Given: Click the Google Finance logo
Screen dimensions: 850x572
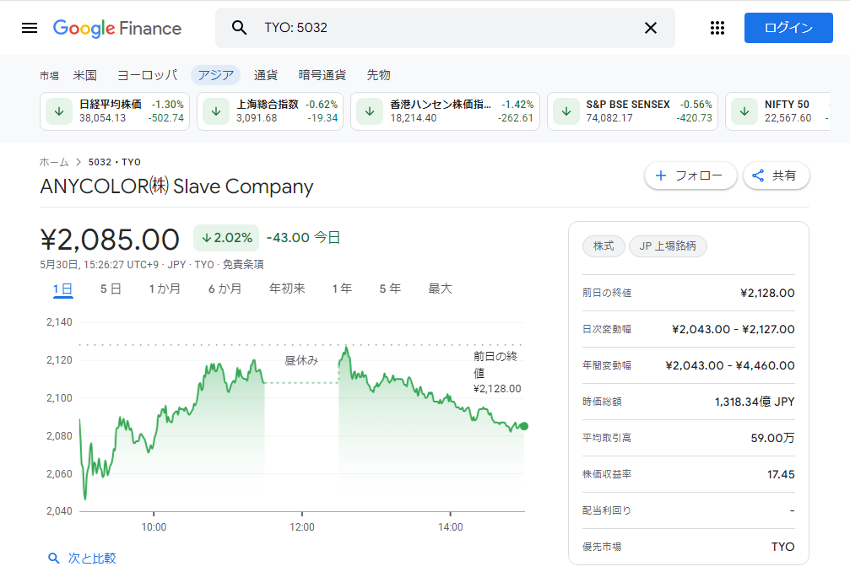Looking at the screenshot, I should (x=117, y=28).
